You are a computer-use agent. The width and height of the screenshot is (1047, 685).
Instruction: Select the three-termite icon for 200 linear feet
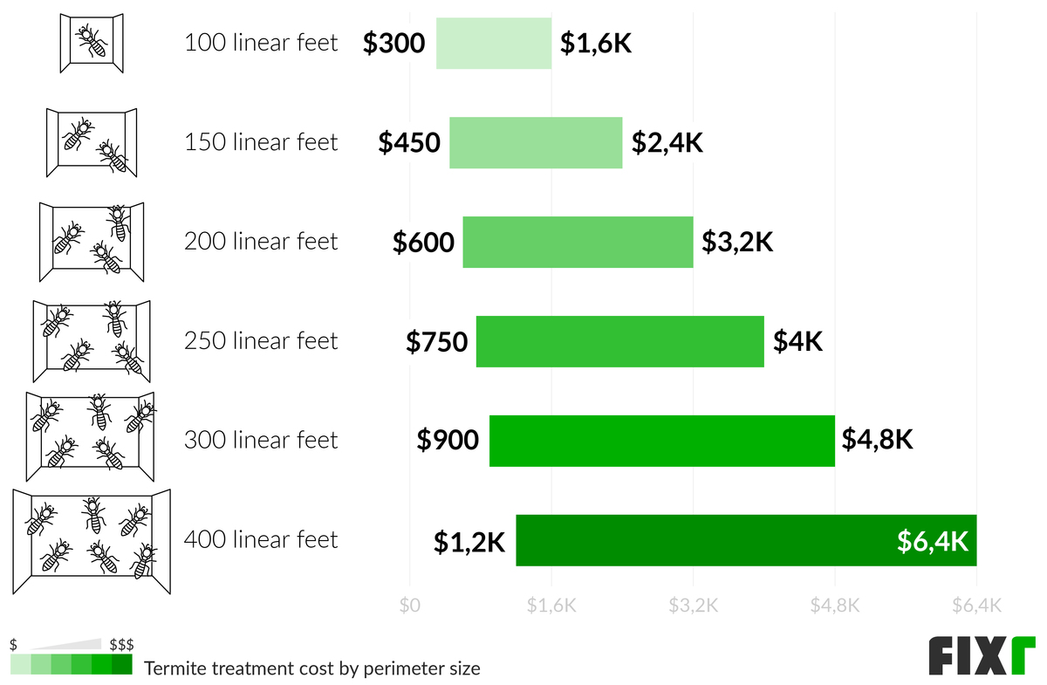click(91, 240)
